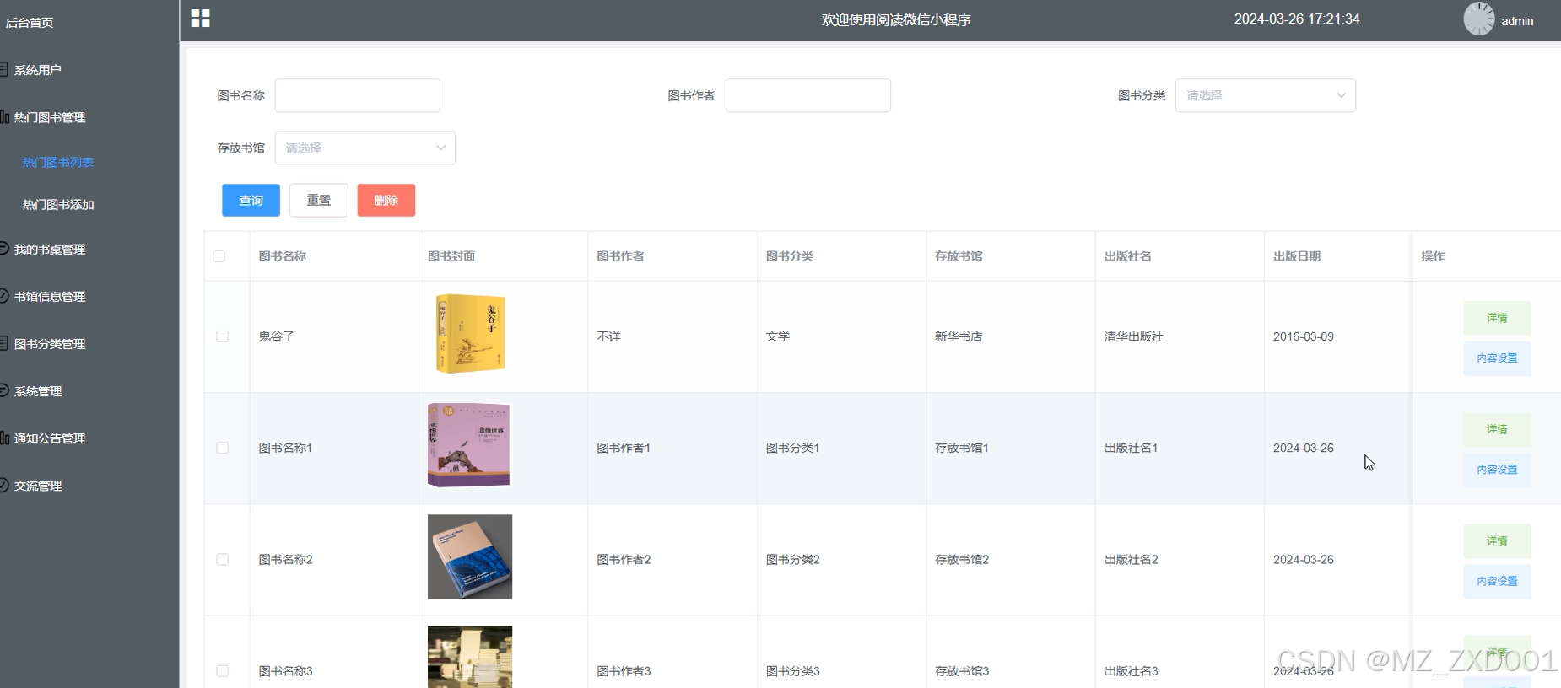Click the red 删除 button
The image size is (1561, 688).
point(386,200)
